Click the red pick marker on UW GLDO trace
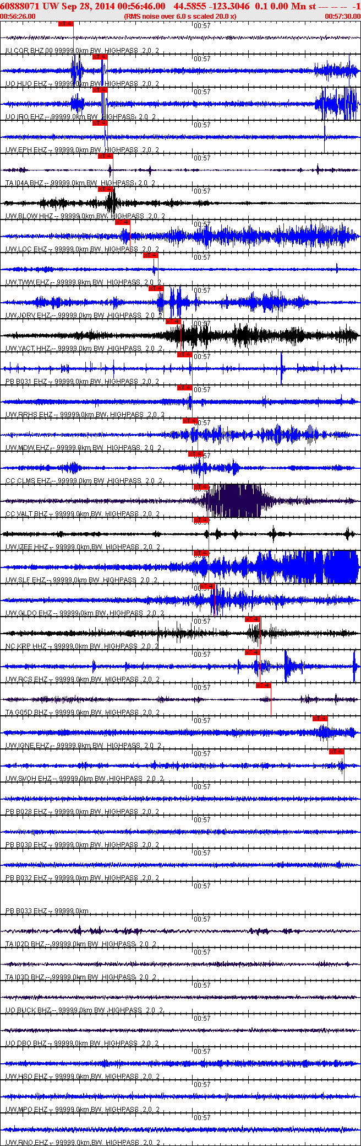 [x=207, y=586]
